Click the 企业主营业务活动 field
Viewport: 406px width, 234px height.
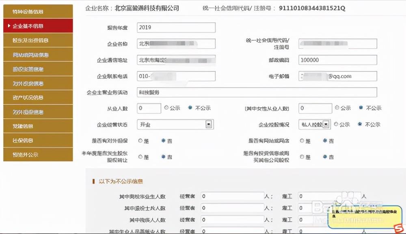coord(257,93)
